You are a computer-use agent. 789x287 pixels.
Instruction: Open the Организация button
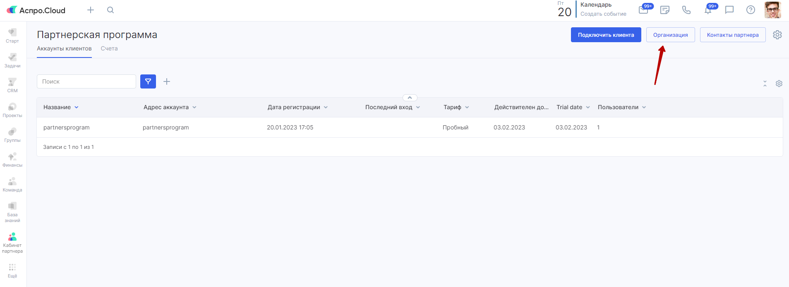click(x=670, y=35)
